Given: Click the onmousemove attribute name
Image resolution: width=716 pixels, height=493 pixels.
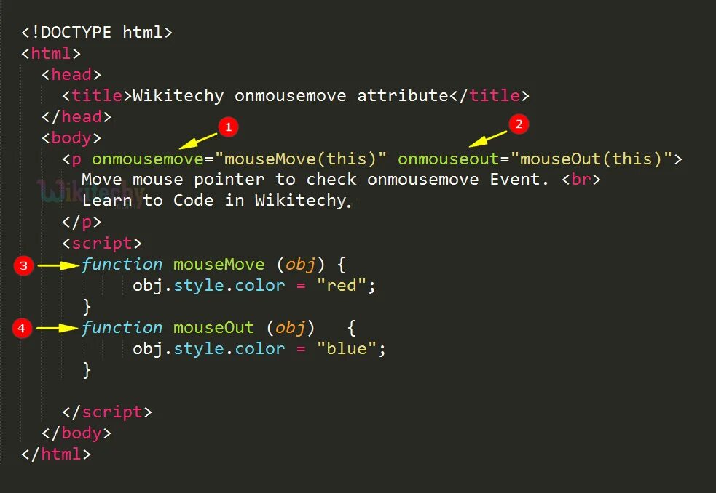Looking at the screenshot, I should pyautogui.click(x=148, y=159).
